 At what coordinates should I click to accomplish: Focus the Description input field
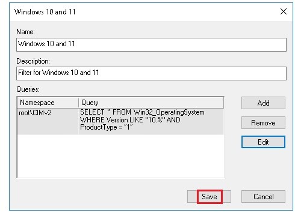[151, 73]
